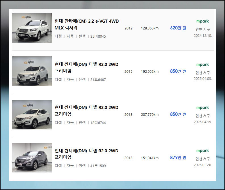Open the white Santa Fe CM car thumbnail
225x190 pixels.
point(32,28)
